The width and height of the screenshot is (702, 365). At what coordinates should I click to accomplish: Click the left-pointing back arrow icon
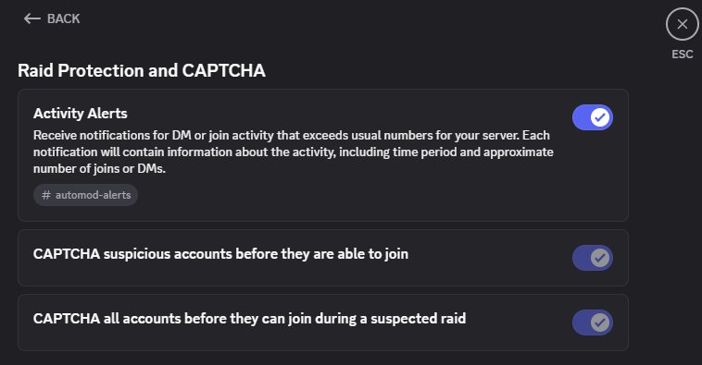pos(31,18)
